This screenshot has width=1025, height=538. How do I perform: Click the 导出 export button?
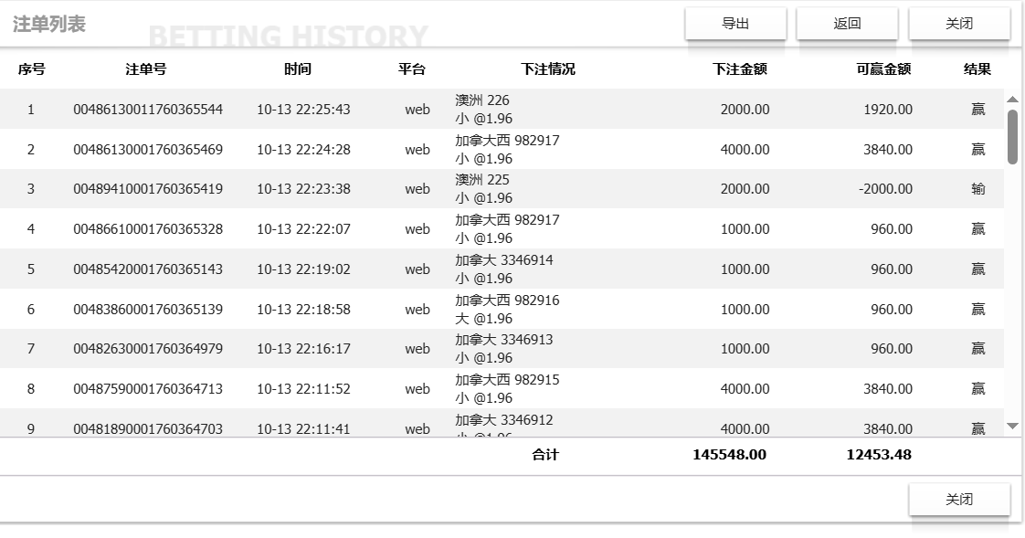pos(735,24)
